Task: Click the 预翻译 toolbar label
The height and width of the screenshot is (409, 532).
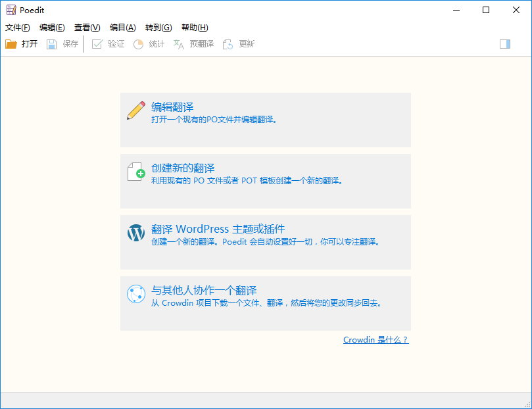Action: [202, 44]
